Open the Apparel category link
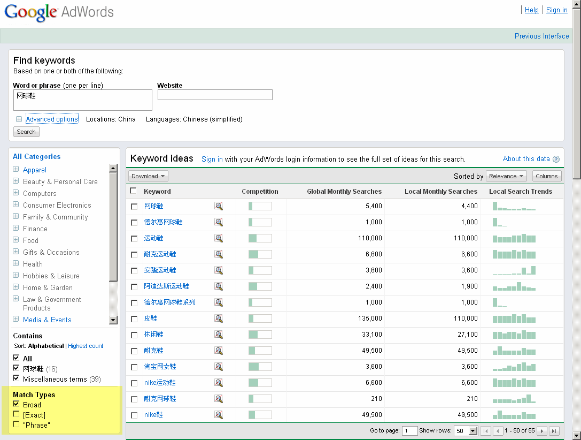581x440 pixels. (x=34, y=170)
